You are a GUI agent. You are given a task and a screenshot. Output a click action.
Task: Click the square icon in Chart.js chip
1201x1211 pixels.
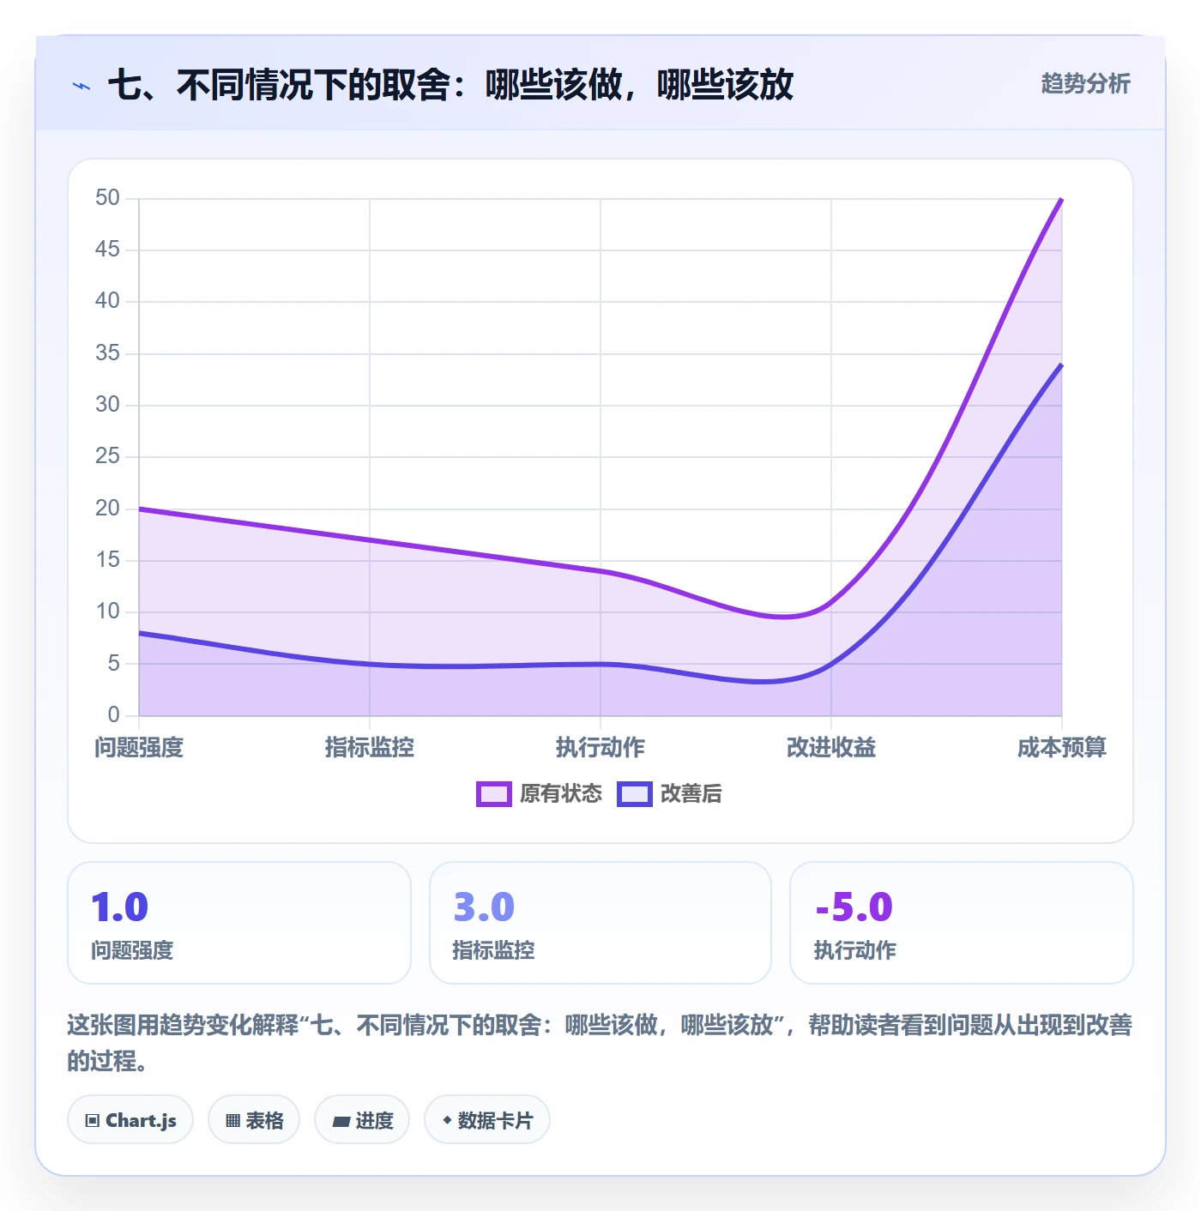click(x=93, y=1121)
